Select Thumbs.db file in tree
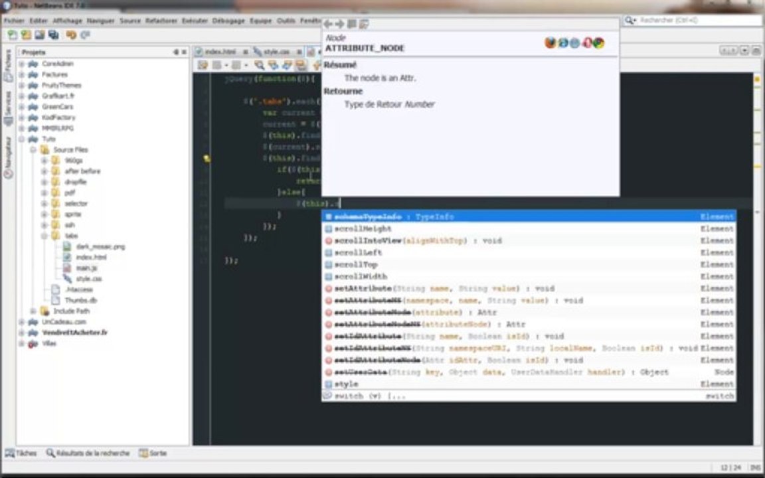 [81, 301]
